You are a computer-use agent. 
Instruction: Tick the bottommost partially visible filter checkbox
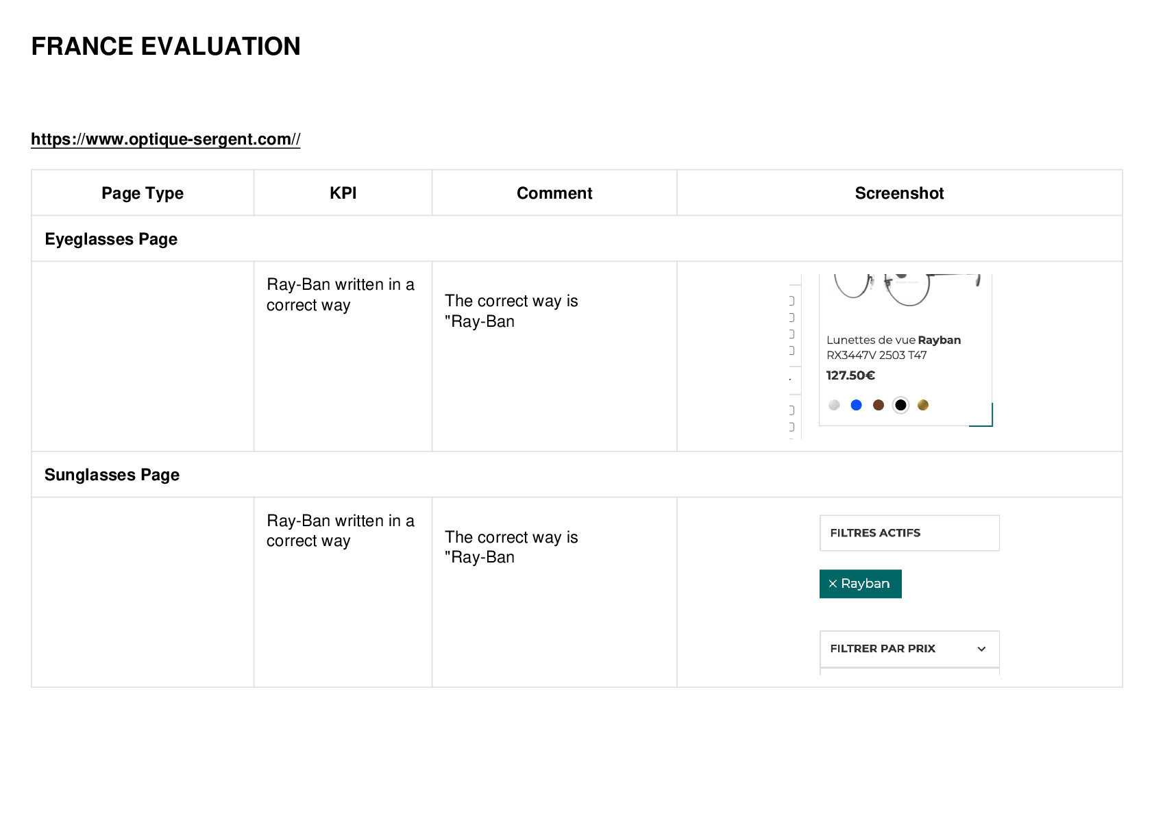[x=791, y=427]
